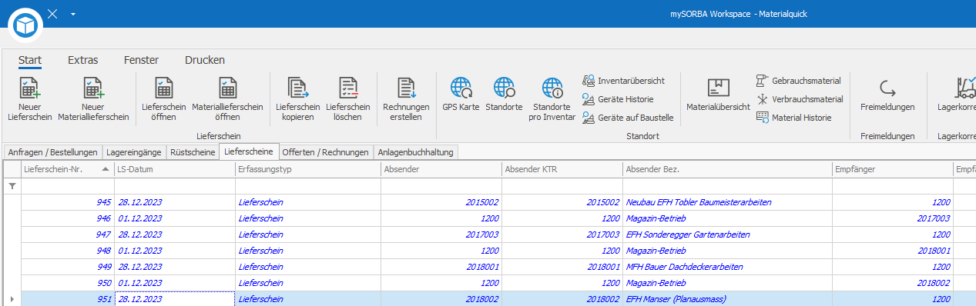Select the Start ribbon tab

pyautogui.click(x=30, y=60)
